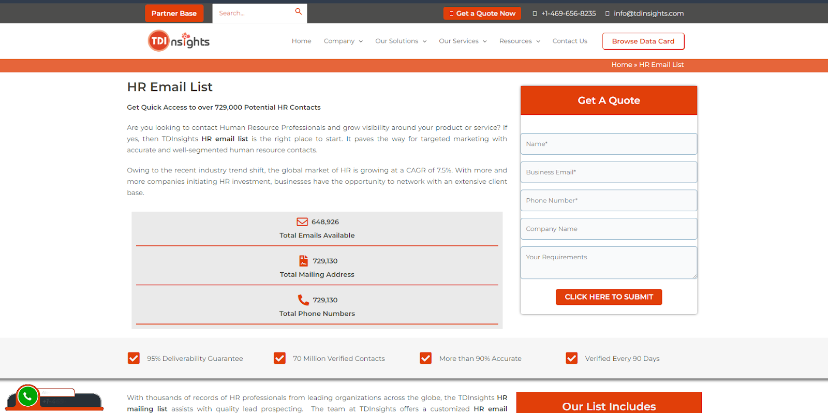The width and height of the screenshot is (828, 413).
Task: Click the checkmark beside 70 Million Verified Contacts
Action: [x=279, y=358]
